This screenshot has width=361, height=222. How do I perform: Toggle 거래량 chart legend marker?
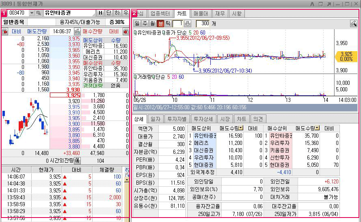(x=135, y=77)
